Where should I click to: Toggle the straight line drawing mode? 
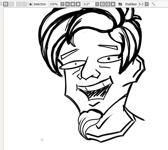pyautogui.click(x=153, y=4)
